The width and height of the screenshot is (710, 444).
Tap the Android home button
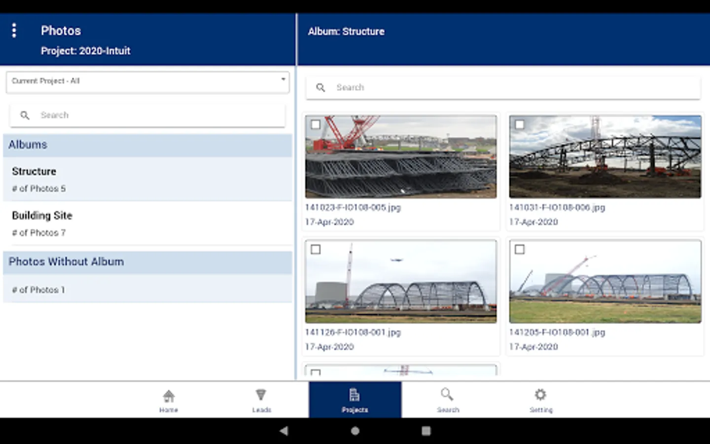pyautogui.click(x=355, y=431)
